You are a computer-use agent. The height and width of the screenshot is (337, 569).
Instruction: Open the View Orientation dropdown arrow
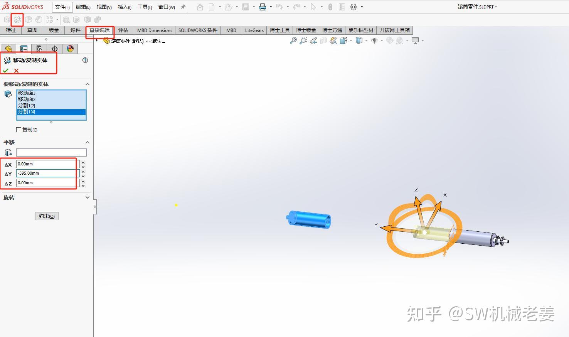[366, 40]
